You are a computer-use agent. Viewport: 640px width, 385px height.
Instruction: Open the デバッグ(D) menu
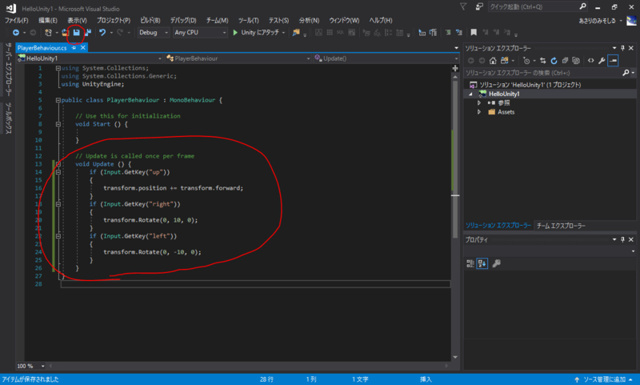183,20
